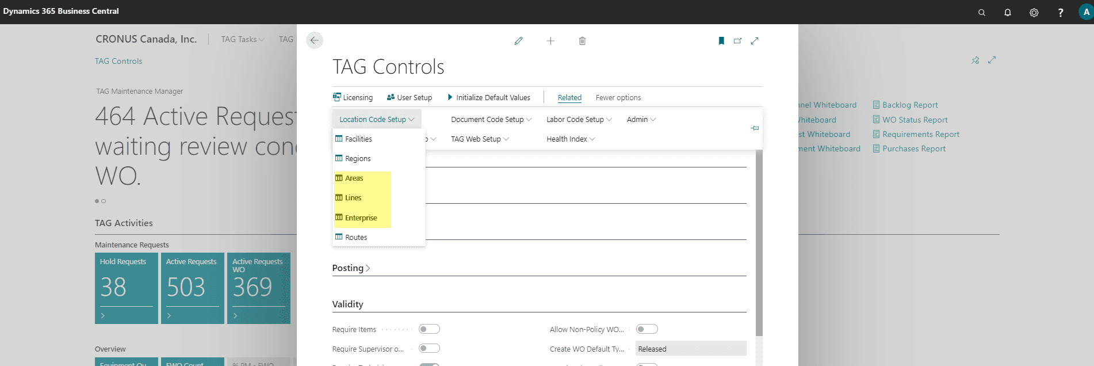
Task: Click the search magnifier icon
Action: tap(982, 12)
